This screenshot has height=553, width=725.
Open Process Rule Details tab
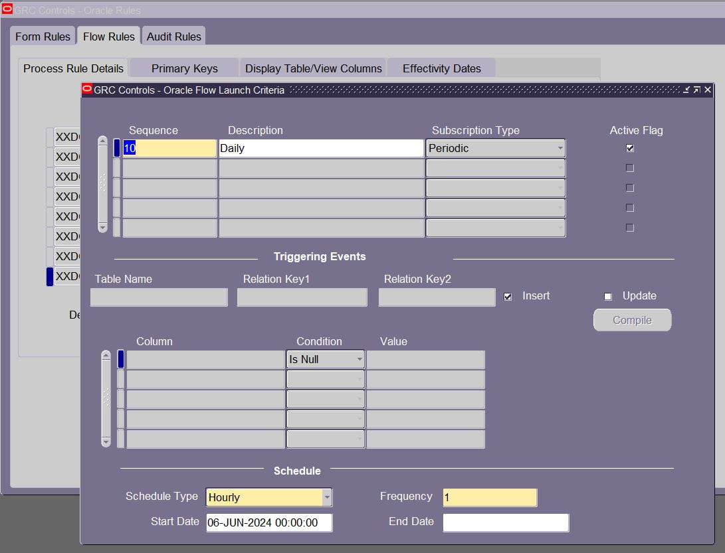click(x=74, y=68)
